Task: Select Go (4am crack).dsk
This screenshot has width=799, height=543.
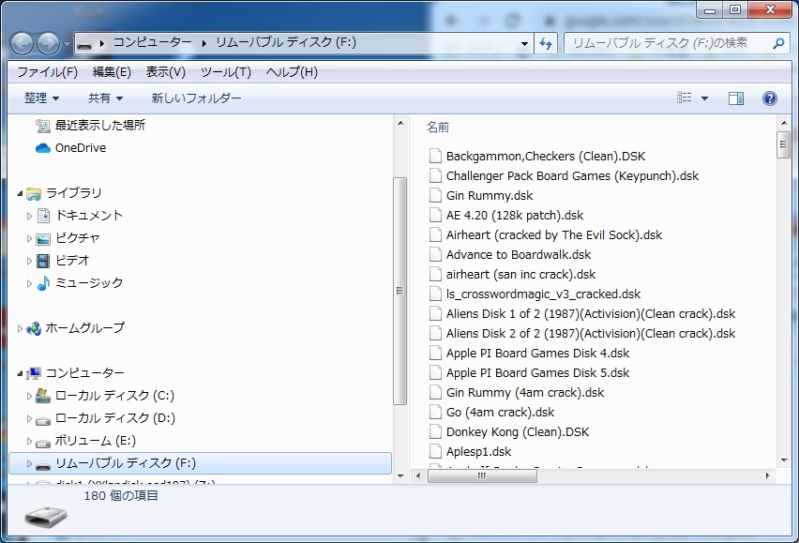Action: coord(500,412)
